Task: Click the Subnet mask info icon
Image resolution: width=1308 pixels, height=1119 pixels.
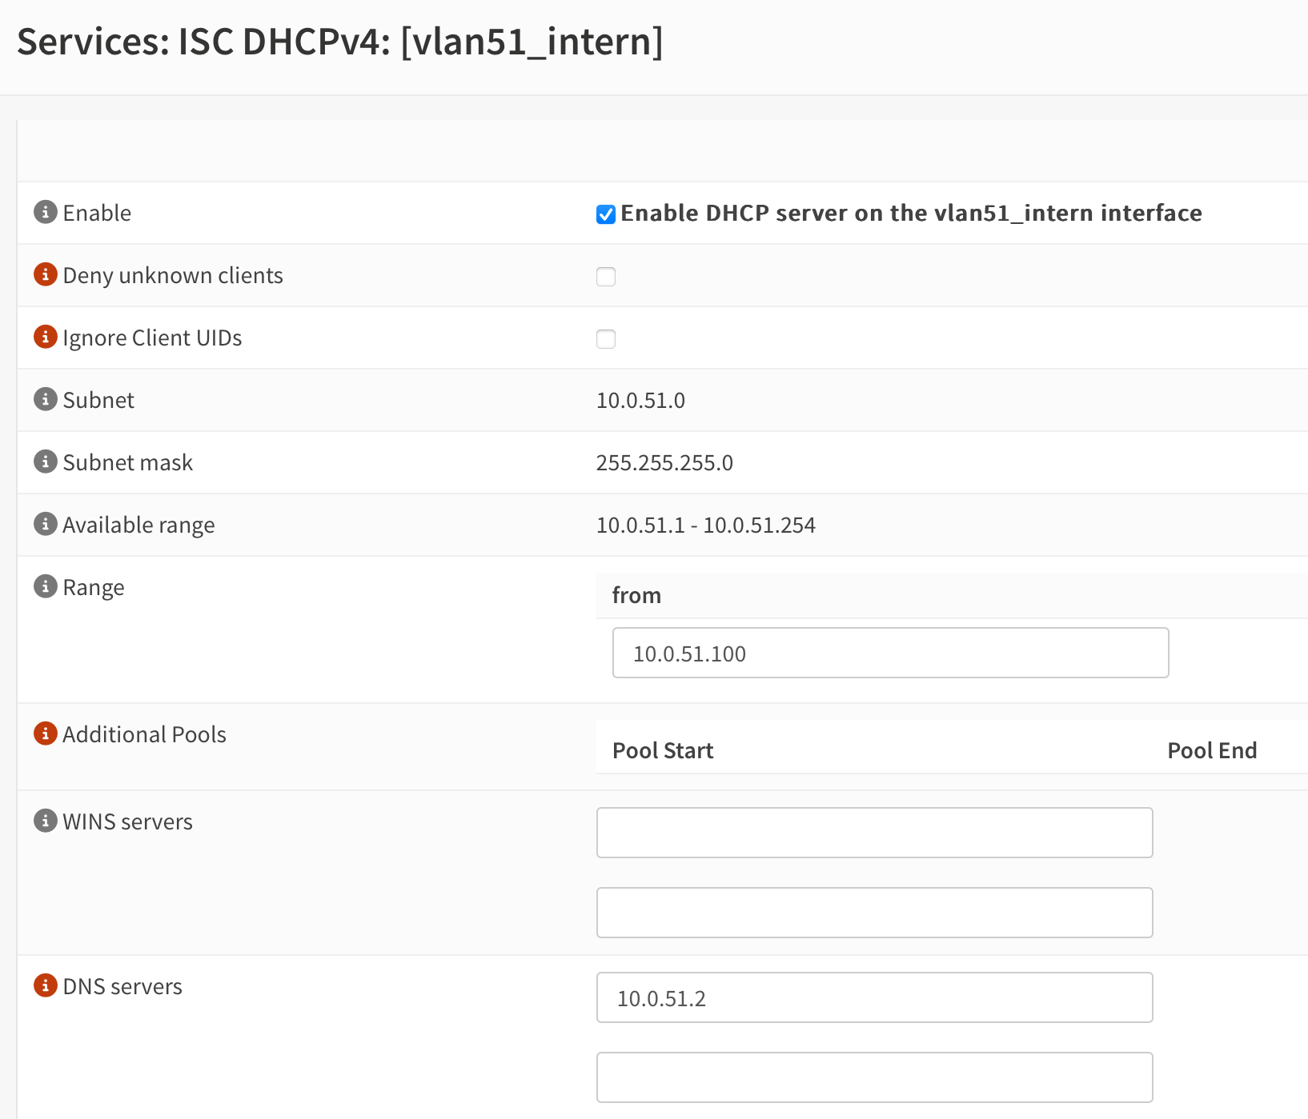Action: (46, 462)
